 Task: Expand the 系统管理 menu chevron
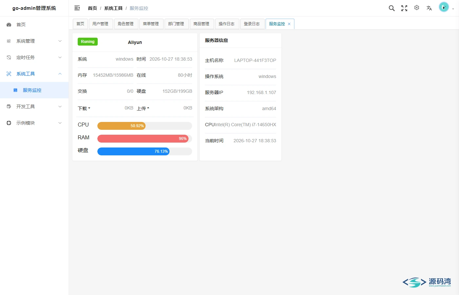coord(60,41)
